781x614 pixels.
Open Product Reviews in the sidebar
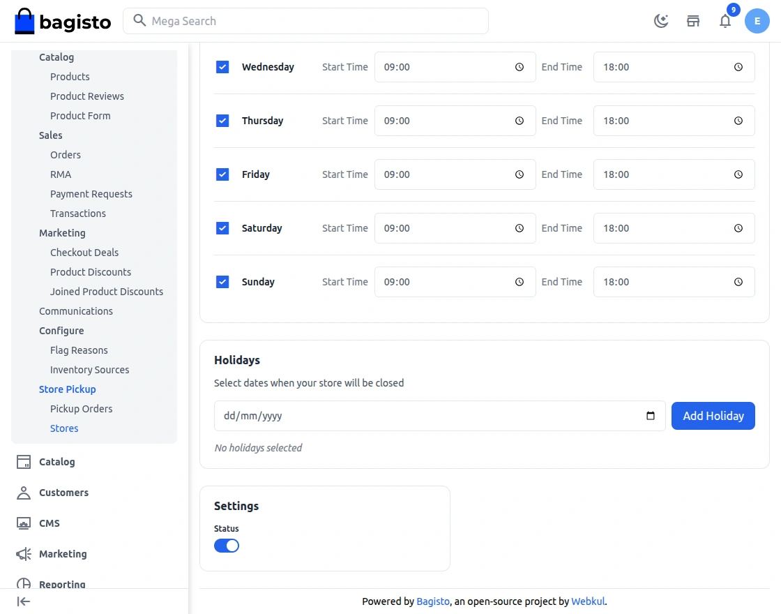(86, 96)
